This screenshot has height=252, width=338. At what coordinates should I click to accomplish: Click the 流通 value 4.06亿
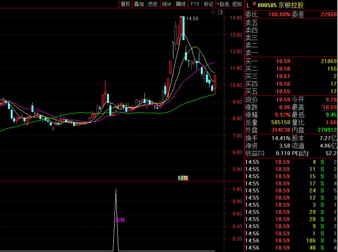click(x=328, y=146)
